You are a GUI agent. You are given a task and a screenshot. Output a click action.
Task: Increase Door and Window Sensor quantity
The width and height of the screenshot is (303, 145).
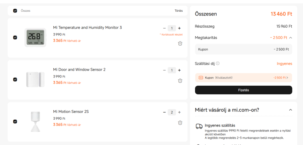tap(179, 70)
